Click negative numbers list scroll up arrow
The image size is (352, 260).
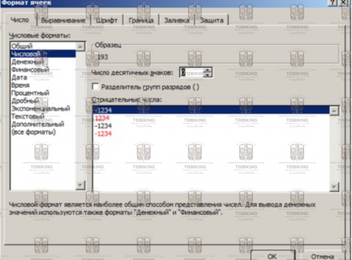(x=334, y=110)
